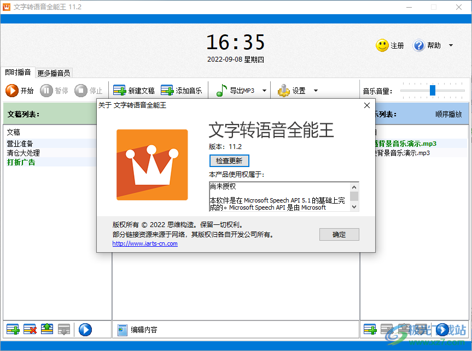Open the http://www.iarts-cn.com link

145,243
